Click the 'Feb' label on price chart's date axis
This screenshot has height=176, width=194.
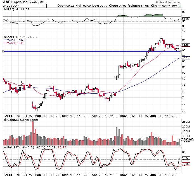[x=38, y=116]
